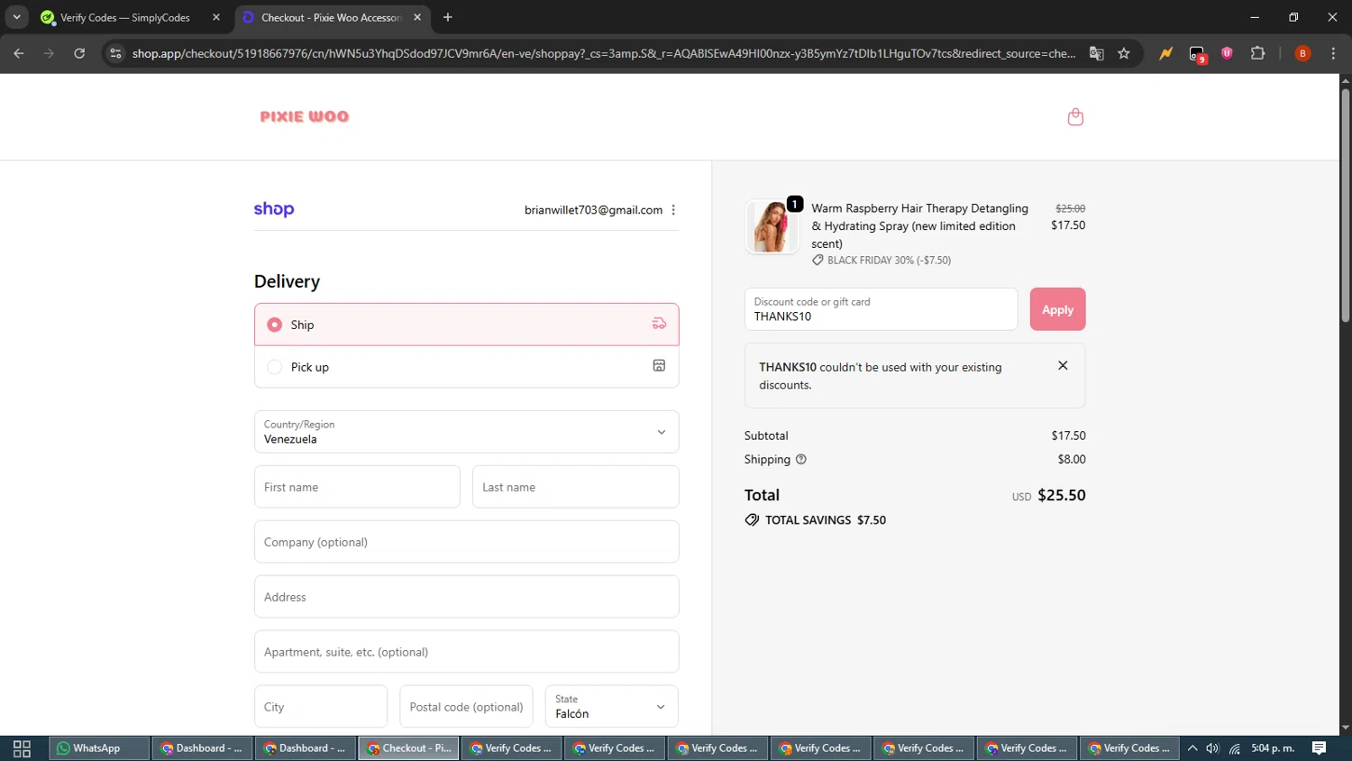Image resolution: width=1352 pixels, height=761 pixels.
Task: Focus the Last name field
Action: (575, 487)
